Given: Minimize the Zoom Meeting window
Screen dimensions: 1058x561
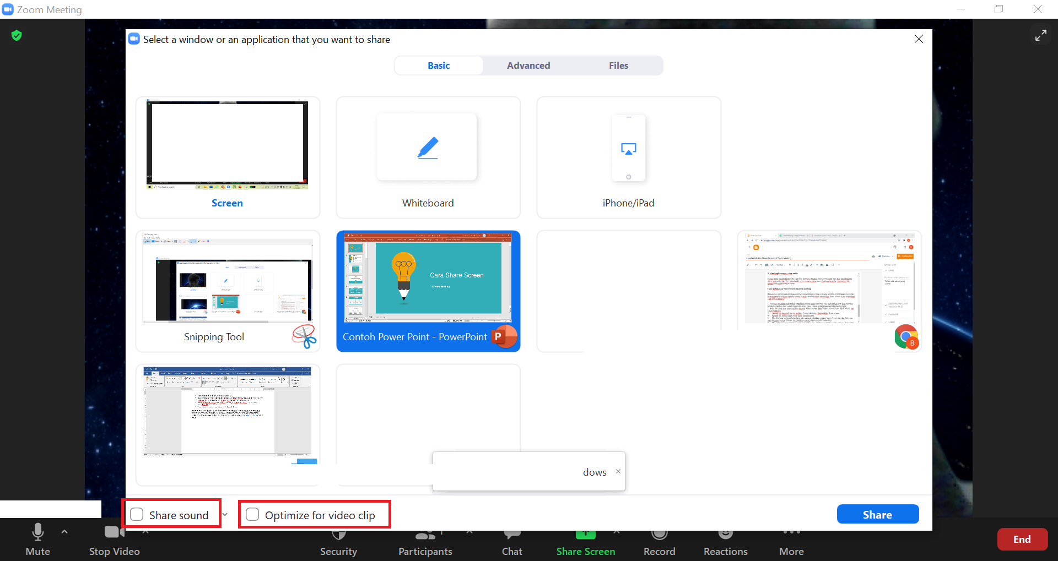Looking at the screenshot, I should click(x=960, y=9).
